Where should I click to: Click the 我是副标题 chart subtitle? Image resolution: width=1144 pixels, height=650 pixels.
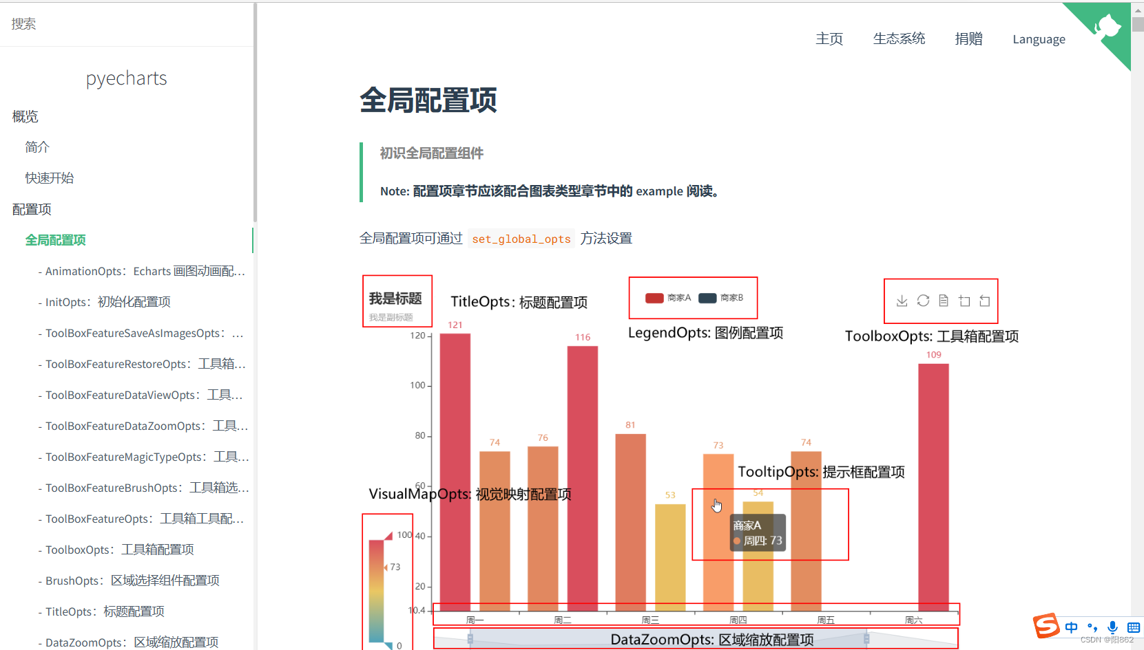click(391, 317)
